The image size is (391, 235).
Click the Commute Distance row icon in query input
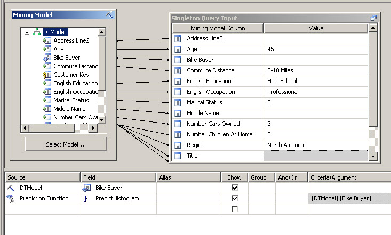click(x=178, y=71)
